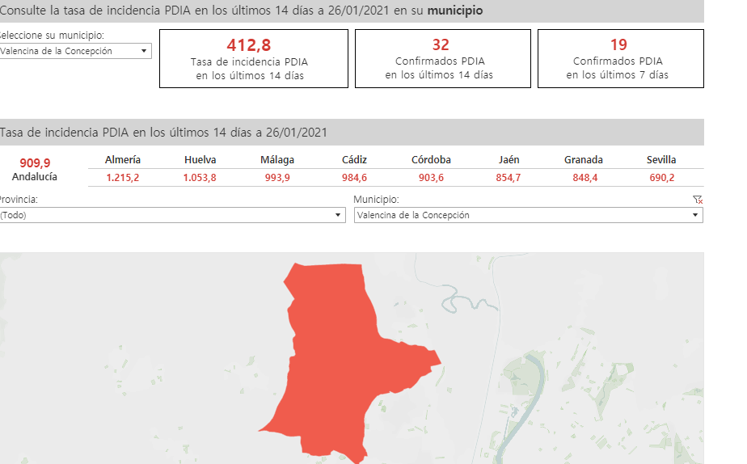Select the Huelva province header

pos(200,160)
